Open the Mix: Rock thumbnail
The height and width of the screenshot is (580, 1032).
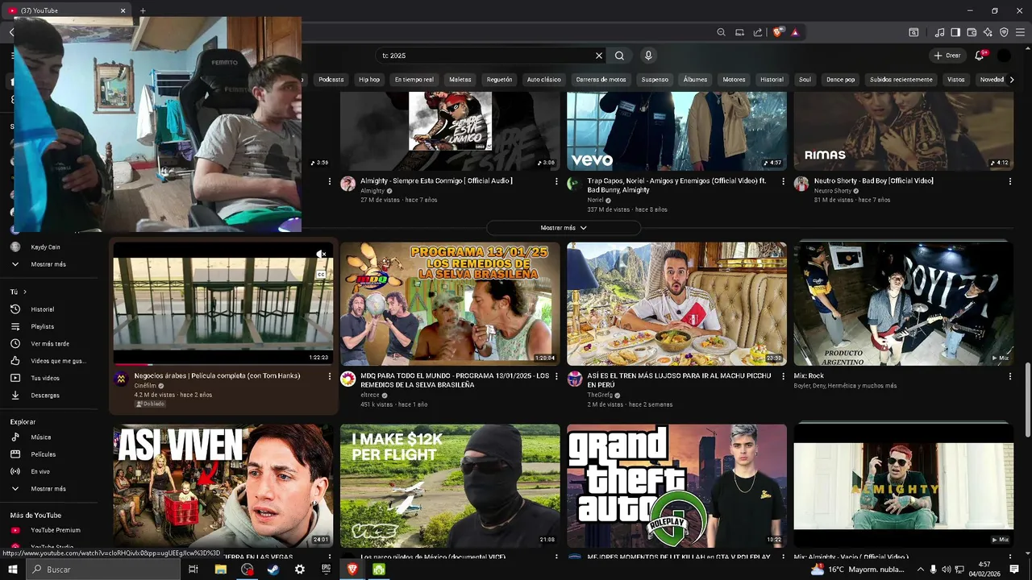click(x=903, y=304)
